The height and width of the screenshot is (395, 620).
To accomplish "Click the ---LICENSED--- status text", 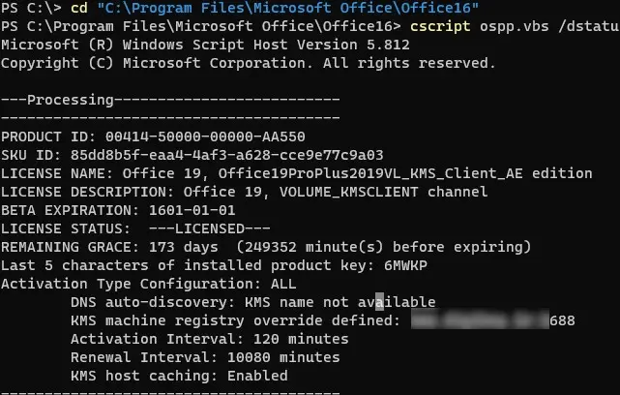I will (x=210, y=228).
